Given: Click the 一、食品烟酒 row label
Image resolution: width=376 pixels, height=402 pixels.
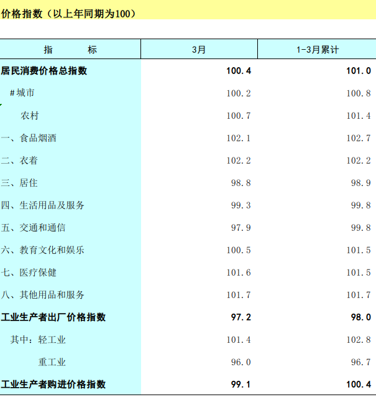Looking at the screenshot, I should 29,138.
